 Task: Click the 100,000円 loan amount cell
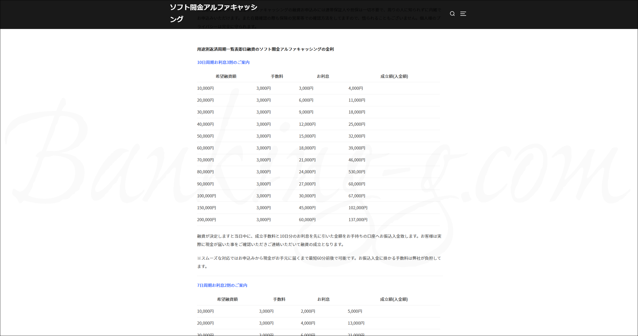coord(206,196)
